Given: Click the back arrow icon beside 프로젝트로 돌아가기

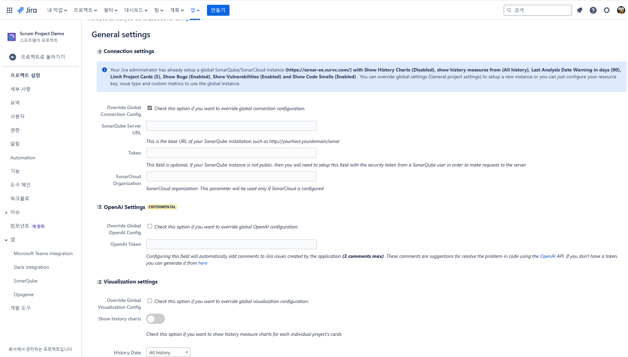Looking at the screenshot, I should (13, 57).
